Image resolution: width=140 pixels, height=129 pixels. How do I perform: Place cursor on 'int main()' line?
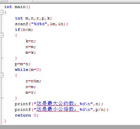17,7
